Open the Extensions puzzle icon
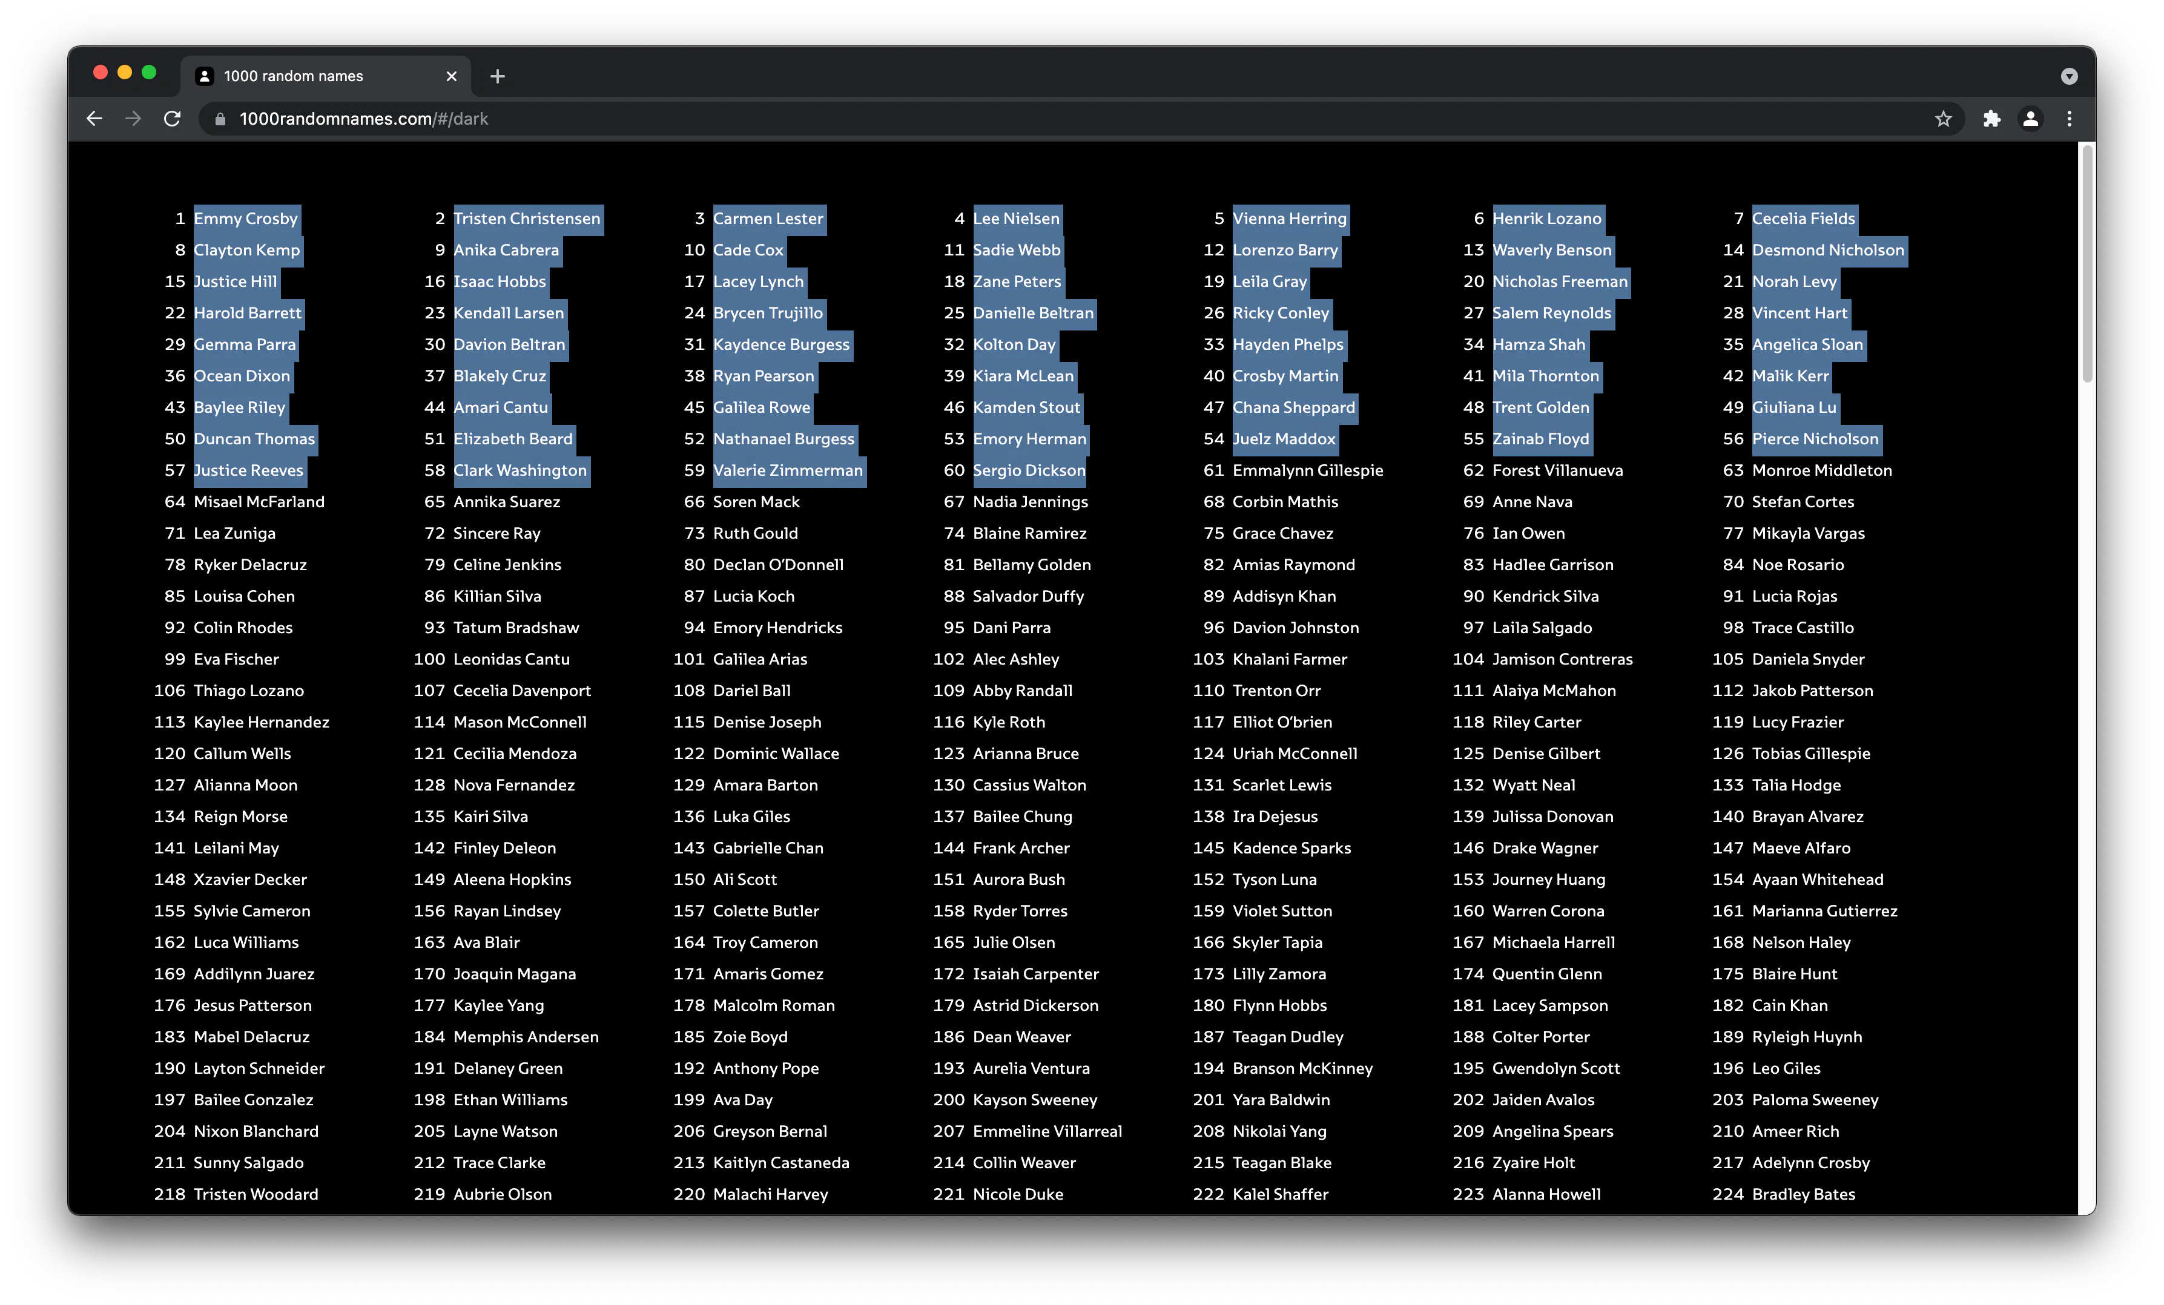Screen dimensions: 2164x1305 click(x=1992, y=119)
